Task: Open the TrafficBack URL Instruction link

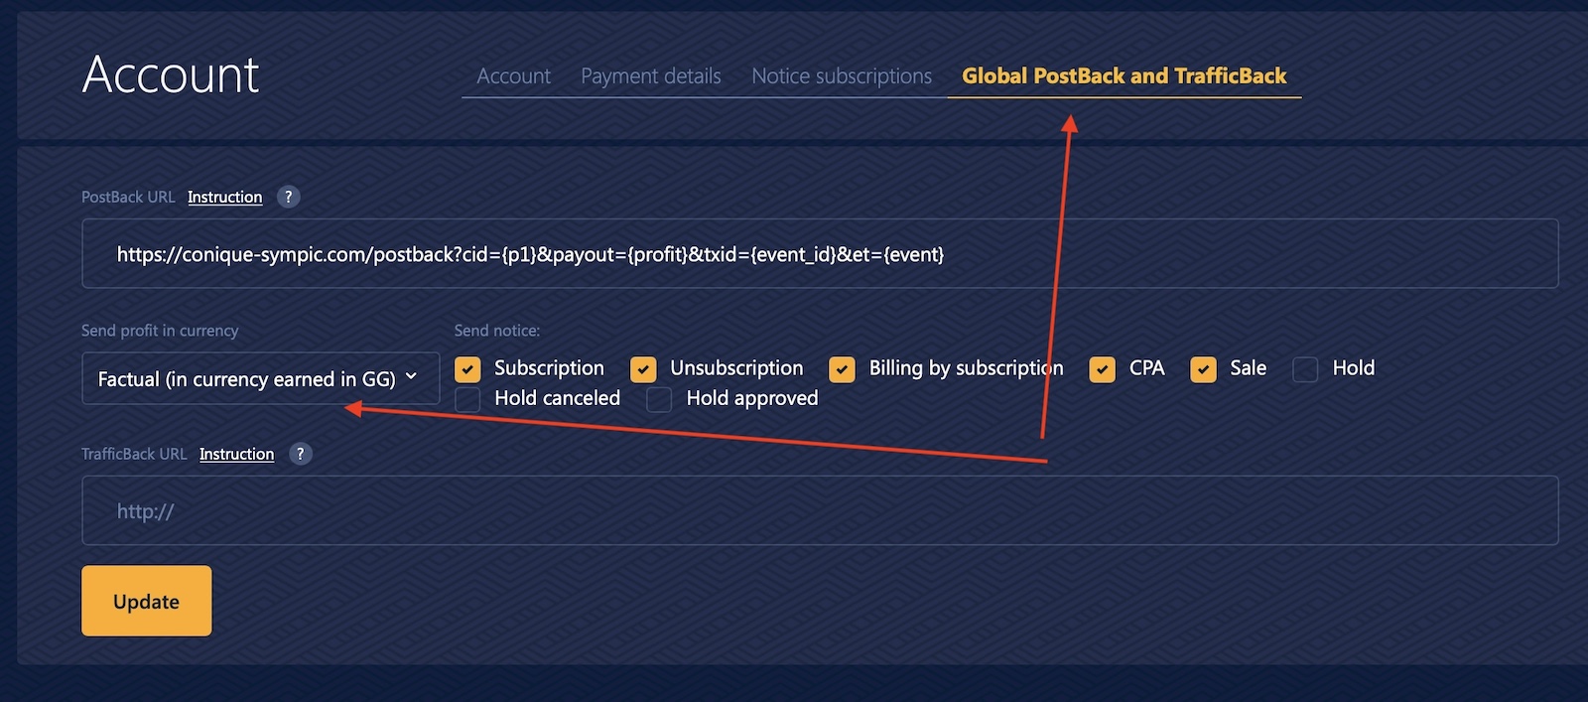Action: 236,454
